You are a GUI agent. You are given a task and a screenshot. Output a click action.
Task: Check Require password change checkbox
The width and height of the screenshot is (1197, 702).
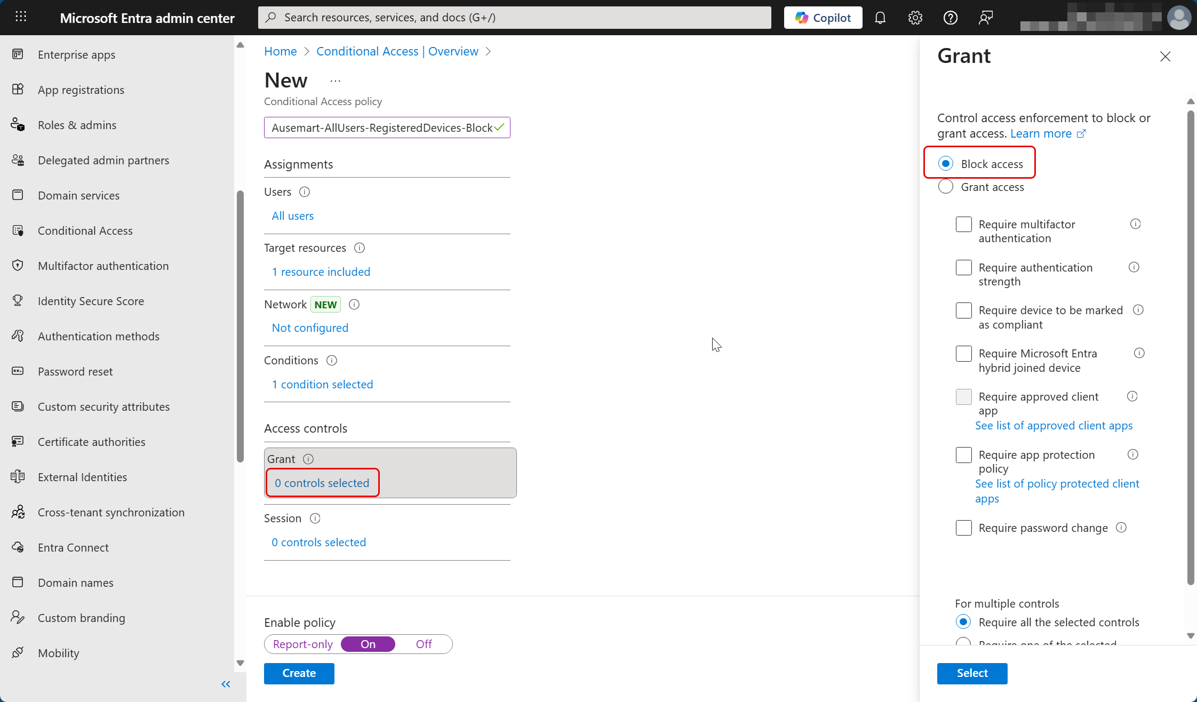963,528
